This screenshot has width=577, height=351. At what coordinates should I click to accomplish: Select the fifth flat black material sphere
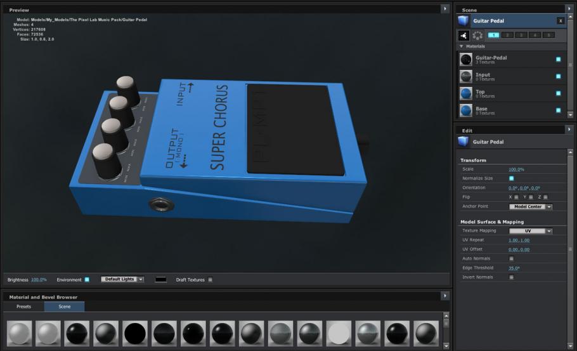[135, 333]
